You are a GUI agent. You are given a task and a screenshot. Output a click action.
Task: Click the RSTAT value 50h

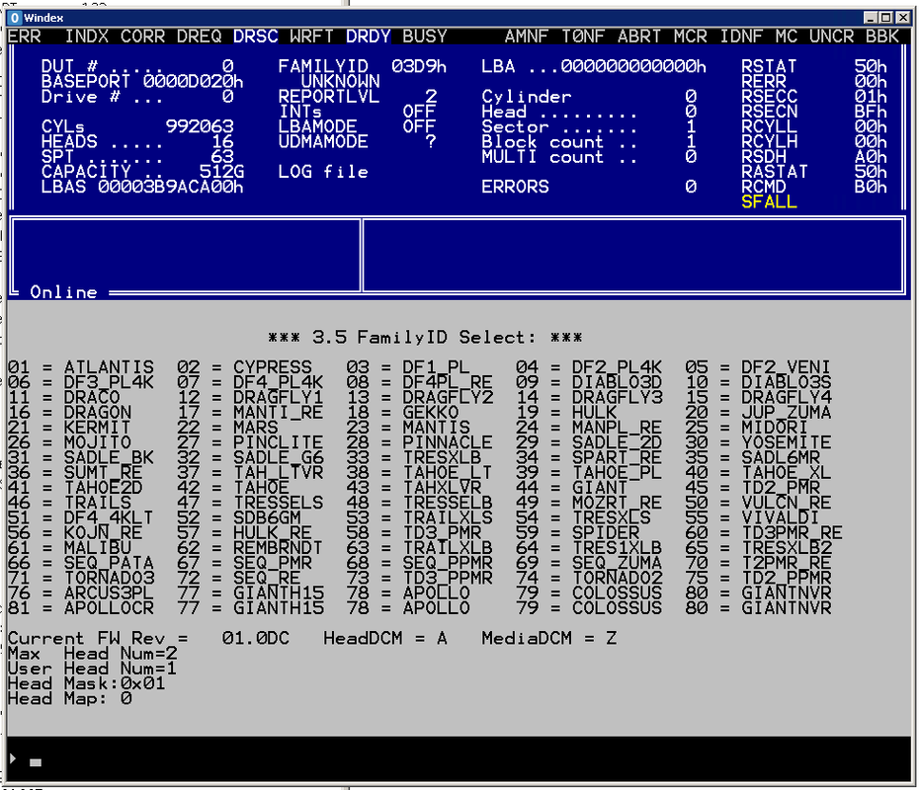871,66
